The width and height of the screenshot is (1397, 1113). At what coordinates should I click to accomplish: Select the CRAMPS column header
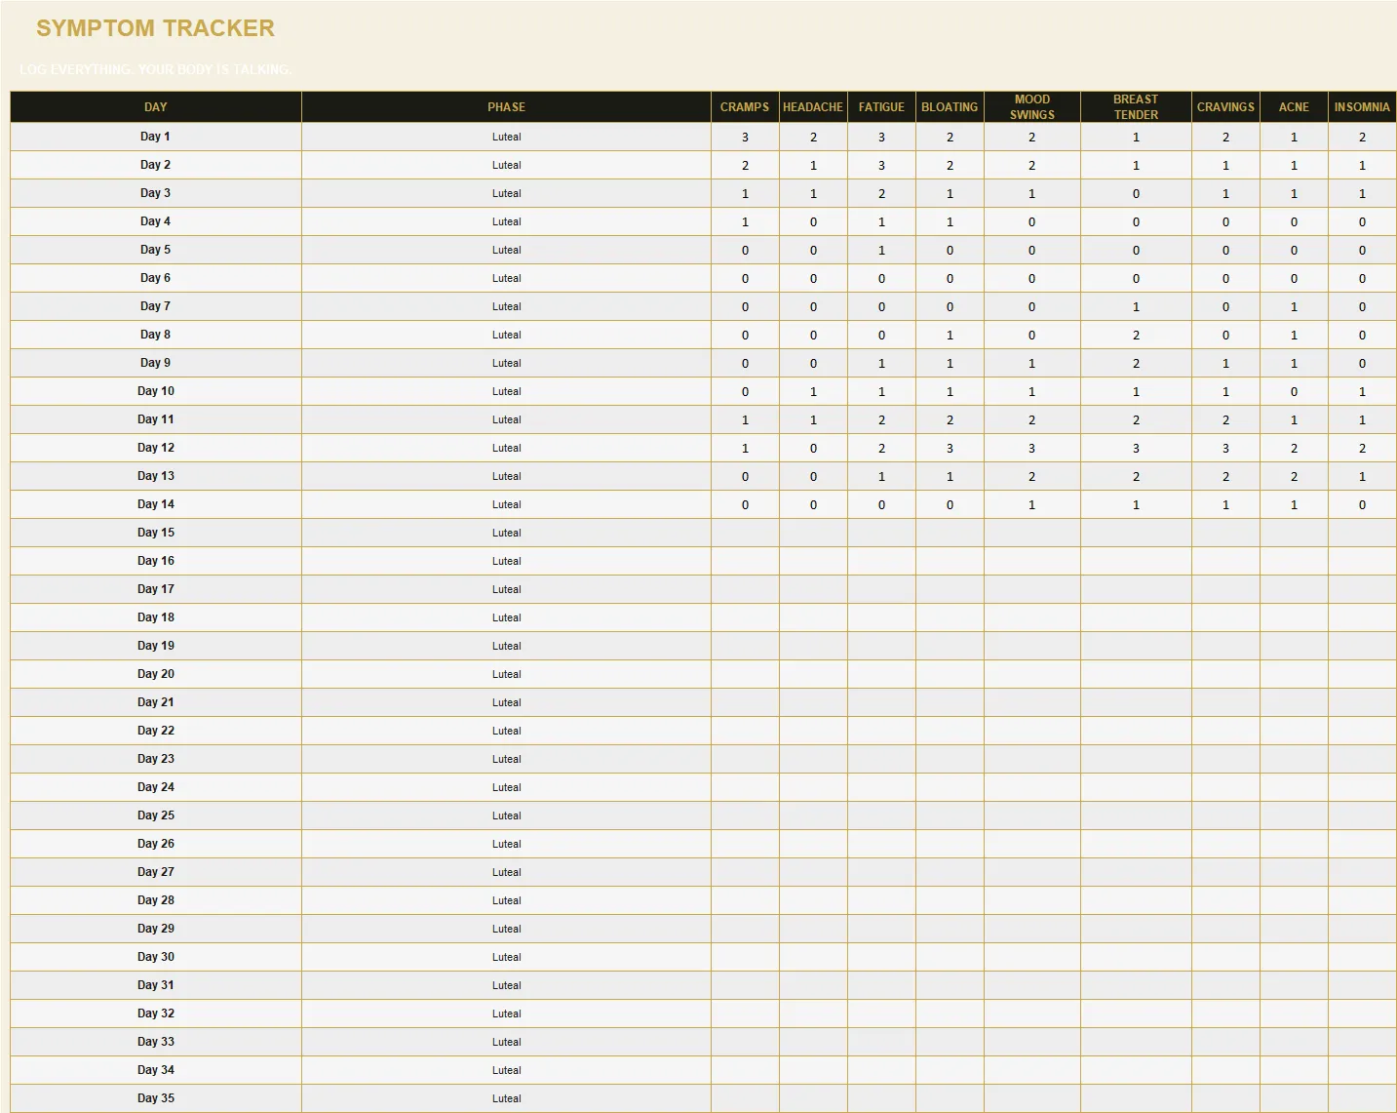click(745, 107)
